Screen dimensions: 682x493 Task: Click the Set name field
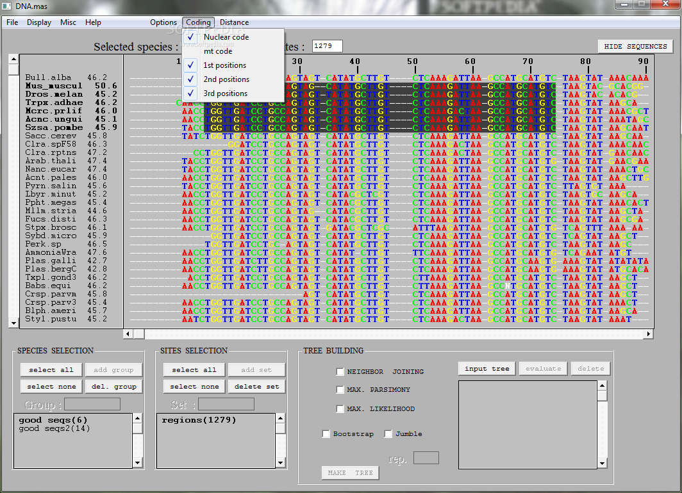point(226,405)
